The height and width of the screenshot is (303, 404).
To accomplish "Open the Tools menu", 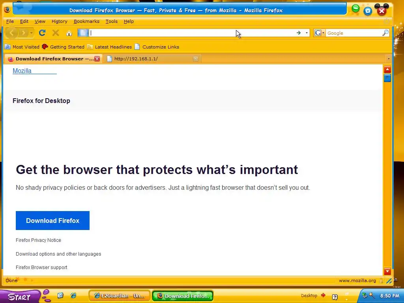I will pos(111,21).
